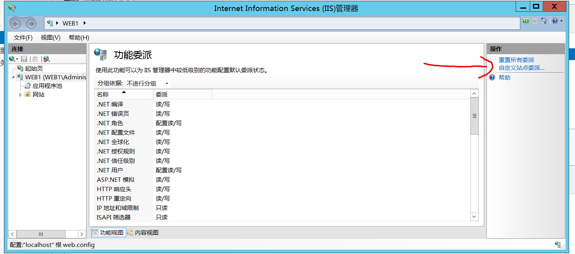Click the 起始页 tree icon
This screenshot has height=254, width=575.
click(x=20, y=68)
